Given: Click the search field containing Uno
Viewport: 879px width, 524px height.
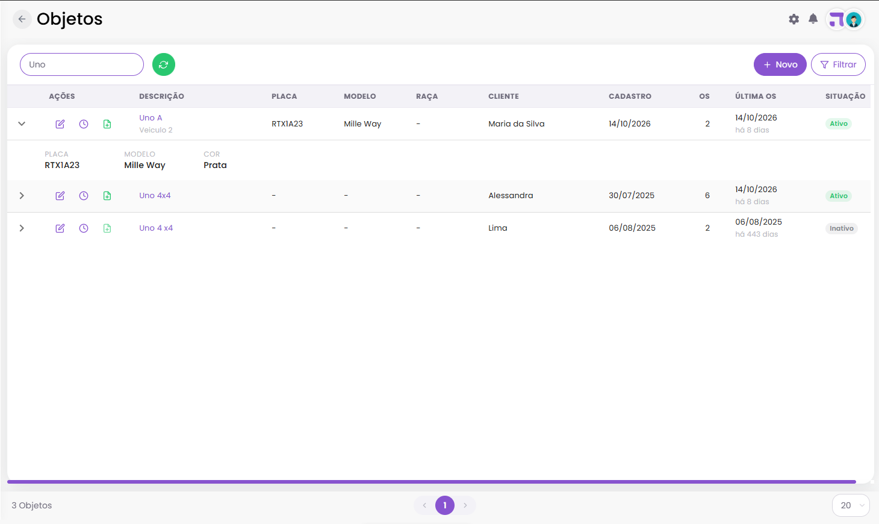Looking at the screenshot, I should [82, 64].
